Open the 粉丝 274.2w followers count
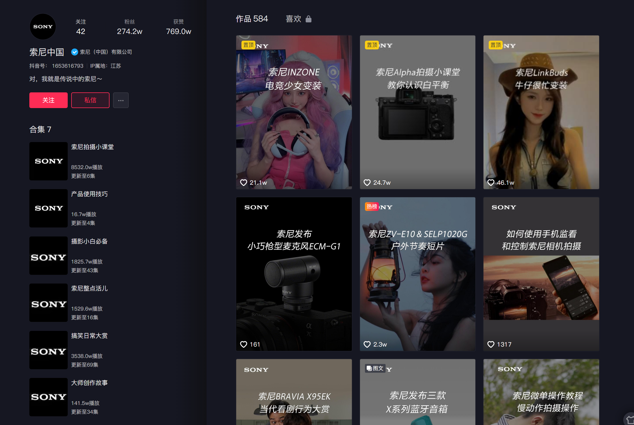 [130, 27]
